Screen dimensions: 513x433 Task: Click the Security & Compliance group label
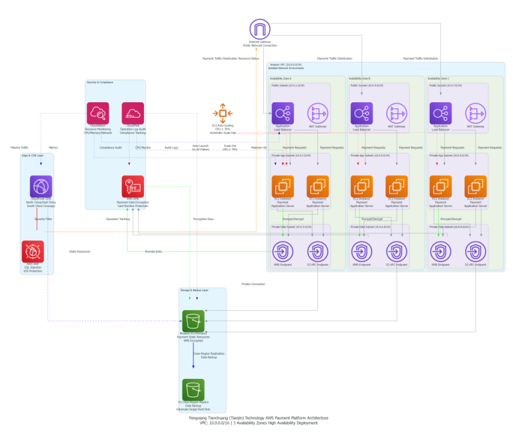click(x=100, y=82)
